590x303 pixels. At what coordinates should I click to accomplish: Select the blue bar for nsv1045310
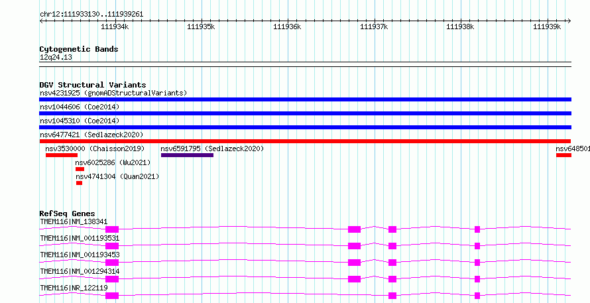[305, 127]
